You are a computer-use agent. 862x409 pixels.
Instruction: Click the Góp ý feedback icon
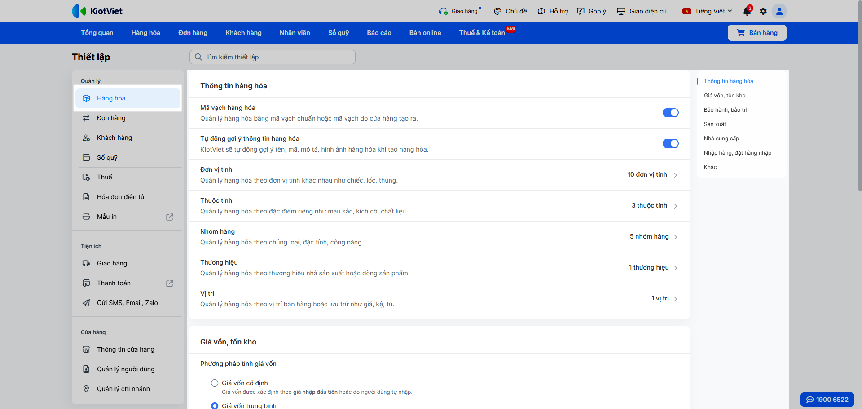point(581,11)
